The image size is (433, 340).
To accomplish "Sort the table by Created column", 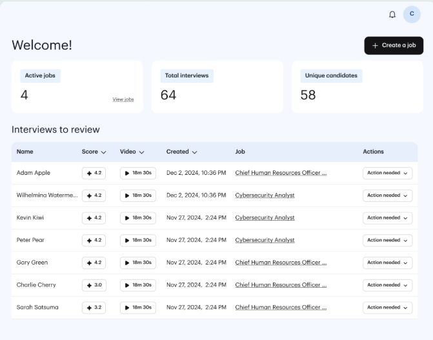I will point(181,152).
